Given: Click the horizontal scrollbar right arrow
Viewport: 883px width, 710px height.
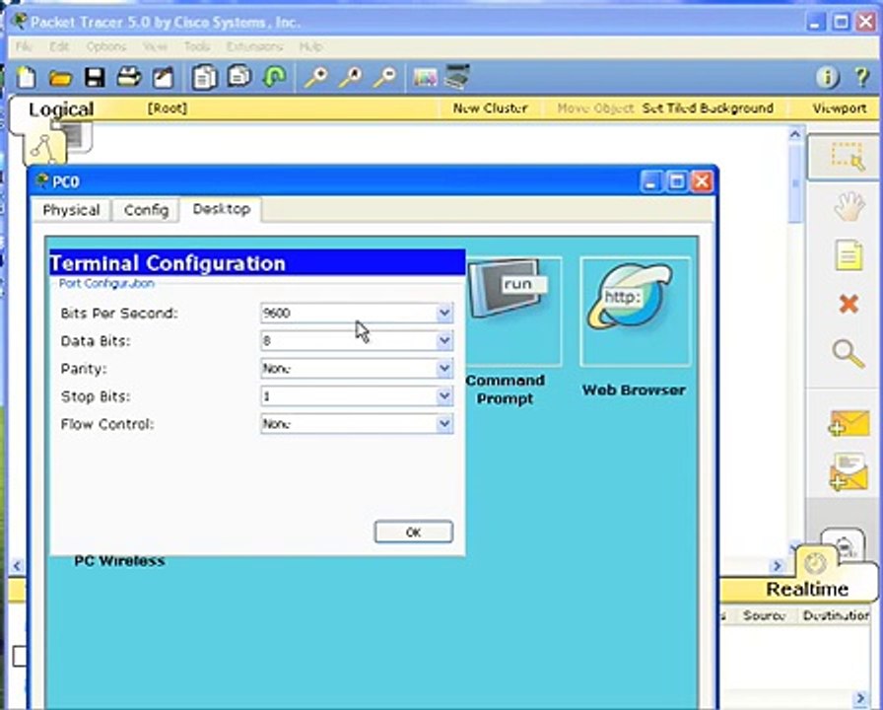Looking at the screenshot, I should click(778, 565).
